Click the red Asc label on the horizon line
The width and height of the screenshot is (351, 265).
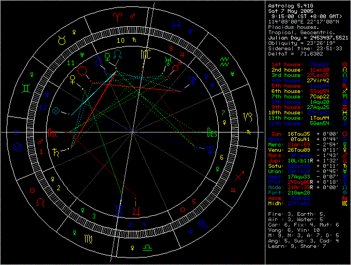(53, 134)
